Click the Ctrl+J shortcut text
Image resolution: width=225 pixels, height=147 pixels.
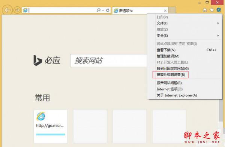211,50
